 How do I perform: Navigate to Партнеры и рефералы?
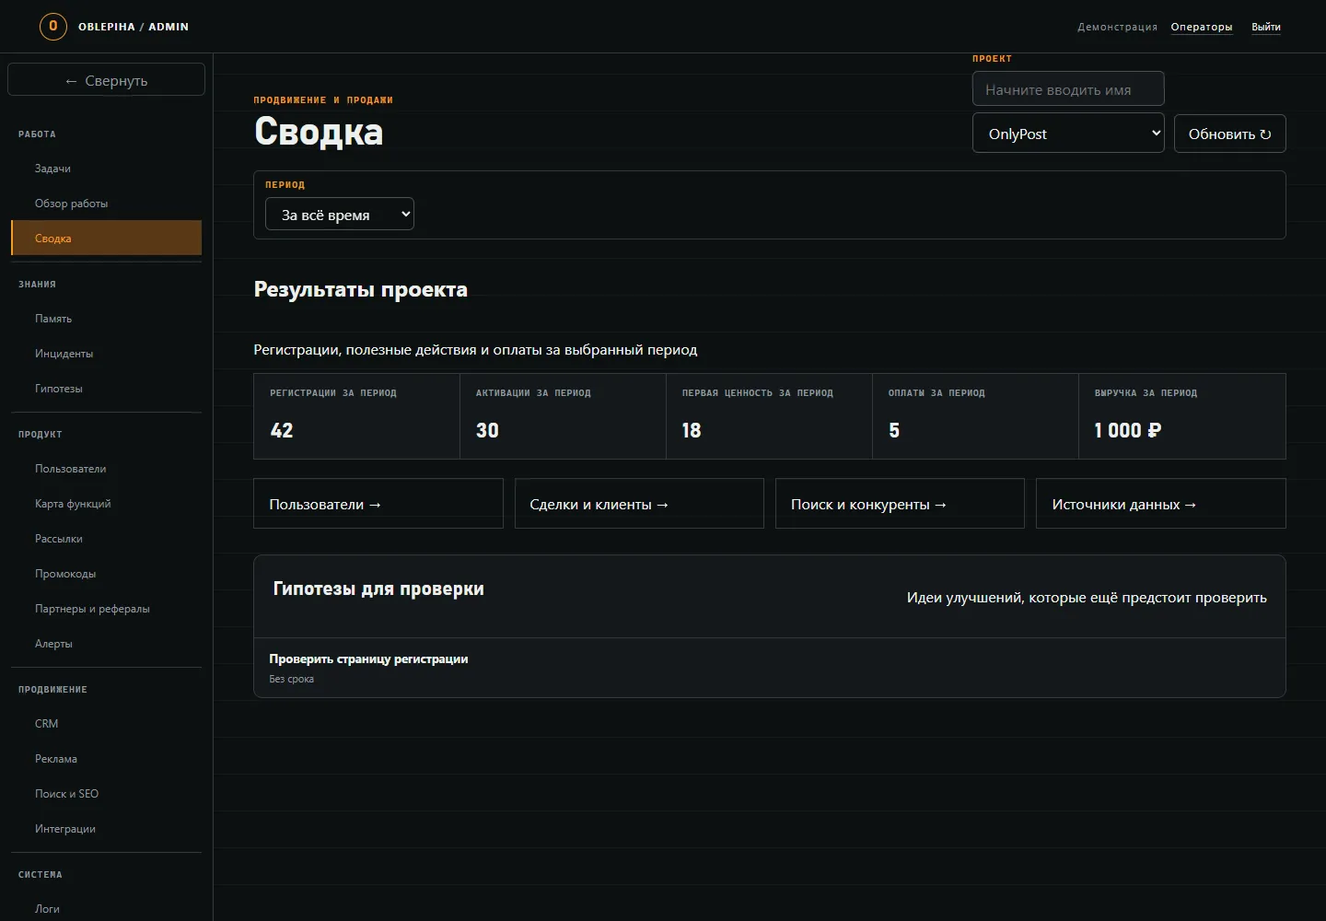pos(106,609)
